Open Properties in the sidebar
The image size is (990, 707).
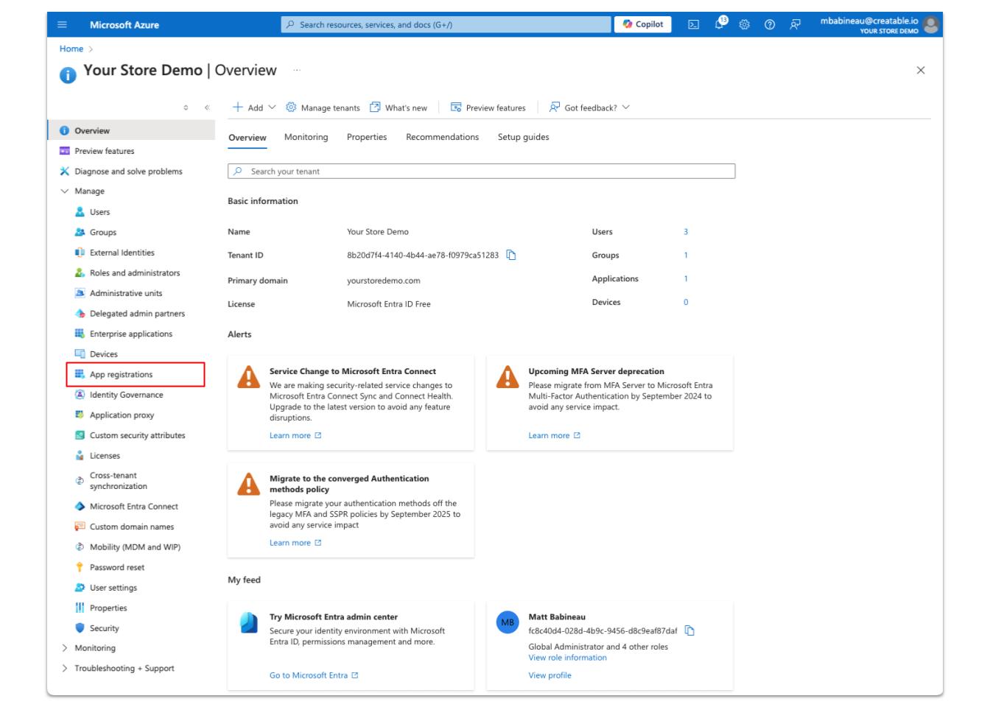108,608
